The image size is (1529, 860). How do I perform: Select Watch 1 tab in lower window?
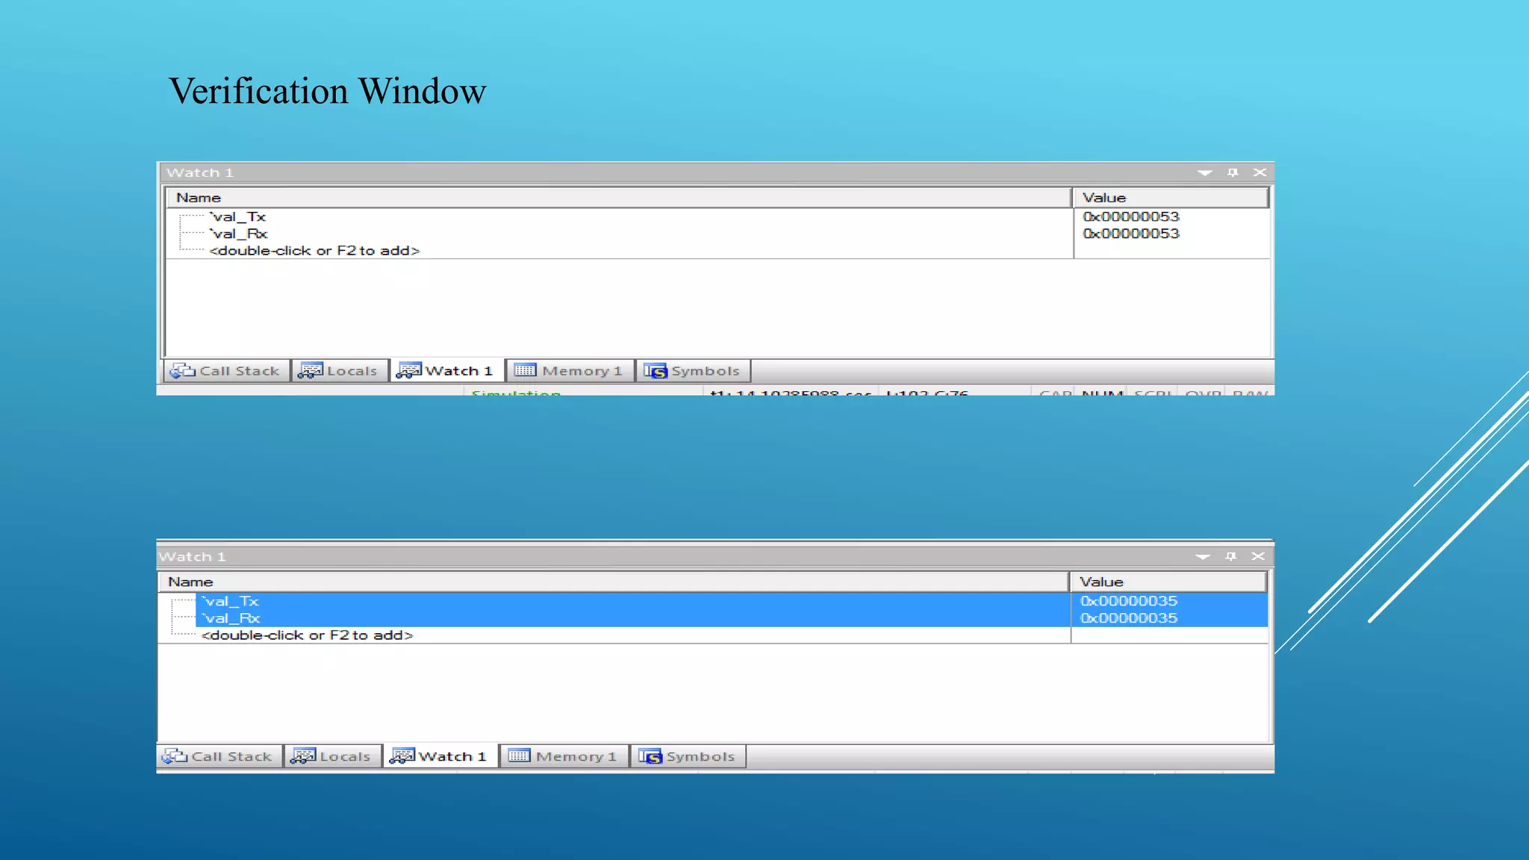click(440, 755)
